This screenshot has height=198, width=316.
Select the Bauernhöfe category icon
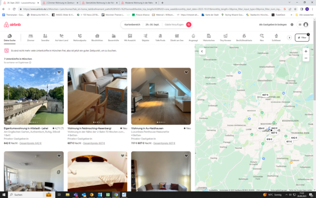pyautogui.click(x=114, y=36)
